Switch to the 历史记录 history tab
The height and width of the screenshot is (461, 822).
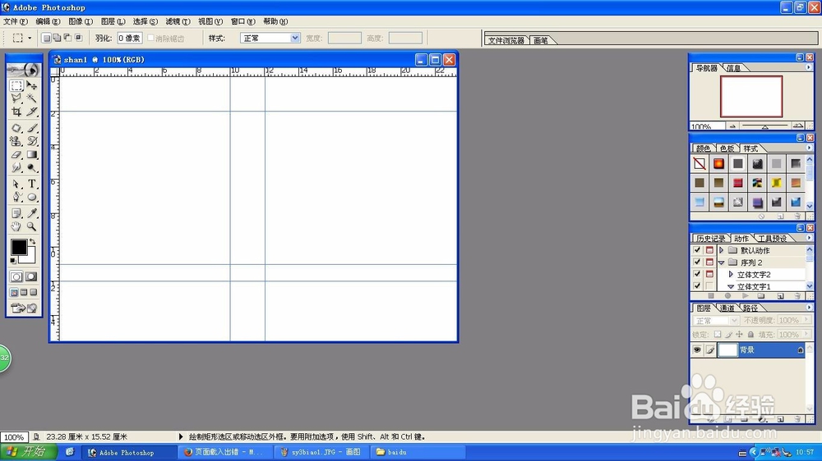[710, 238]
